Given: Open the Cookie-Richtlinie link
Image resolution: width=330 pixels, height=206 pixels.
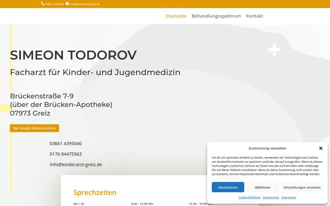Looking at the screenshot, I should pos(249,197).
